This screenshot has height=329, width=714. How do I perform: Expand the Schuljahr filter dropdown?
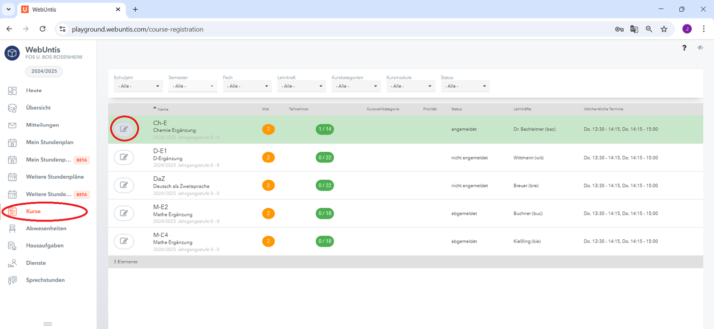(x=138, y=86)
